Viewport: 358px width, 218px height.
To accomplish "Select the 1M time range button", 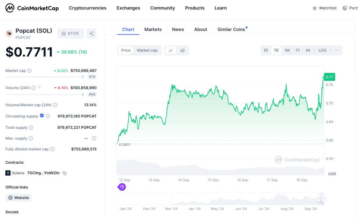I will point(287,50).
